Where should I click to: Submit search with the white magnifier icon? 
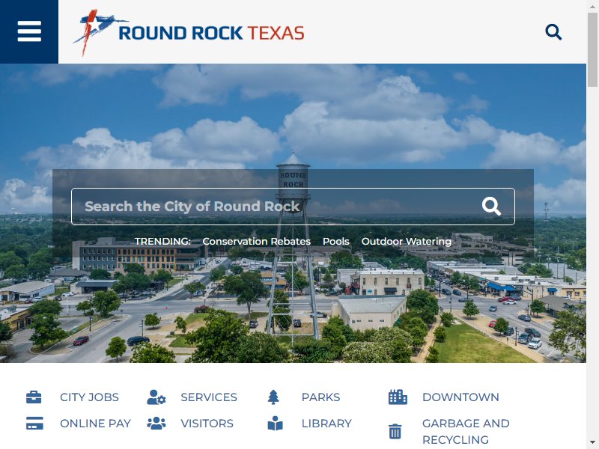tap(491, 207)
